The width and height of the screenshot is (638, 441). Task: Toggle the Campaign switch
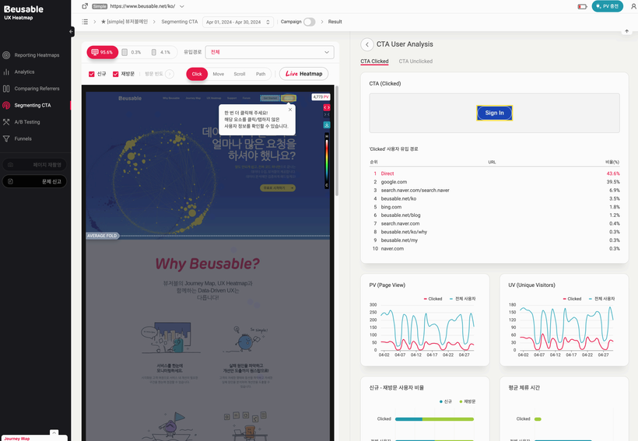[x=309, y=22]
